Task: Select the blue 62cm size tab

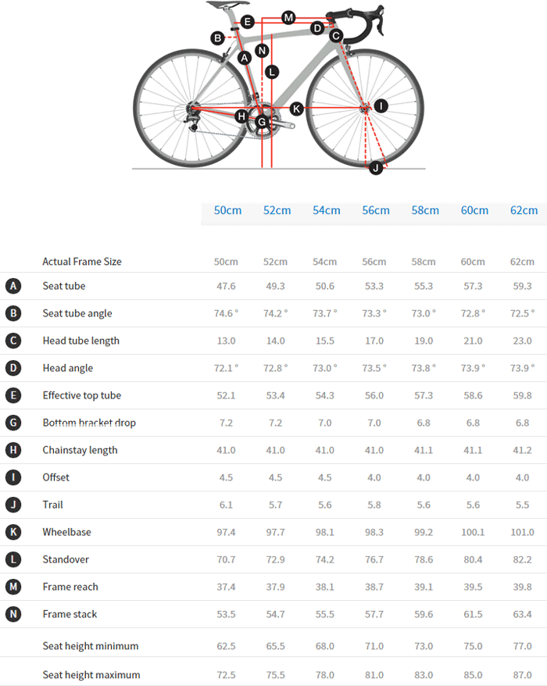Action: point(524,210)
